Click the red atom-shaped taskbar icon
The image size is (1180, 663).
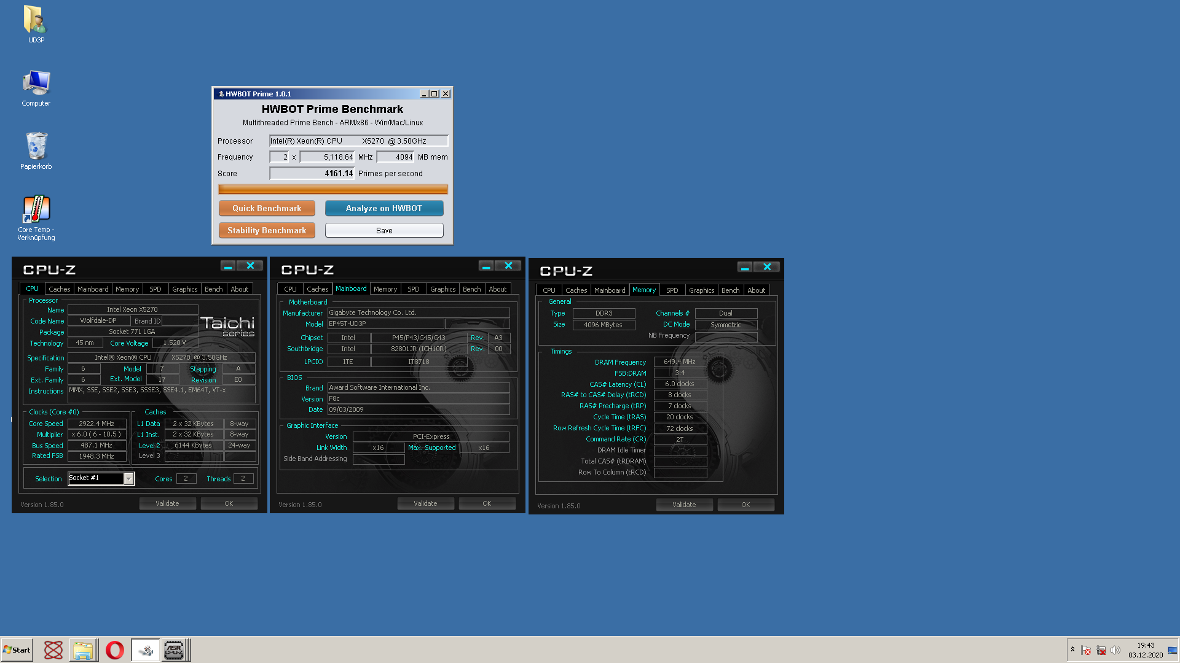(53, 650)
